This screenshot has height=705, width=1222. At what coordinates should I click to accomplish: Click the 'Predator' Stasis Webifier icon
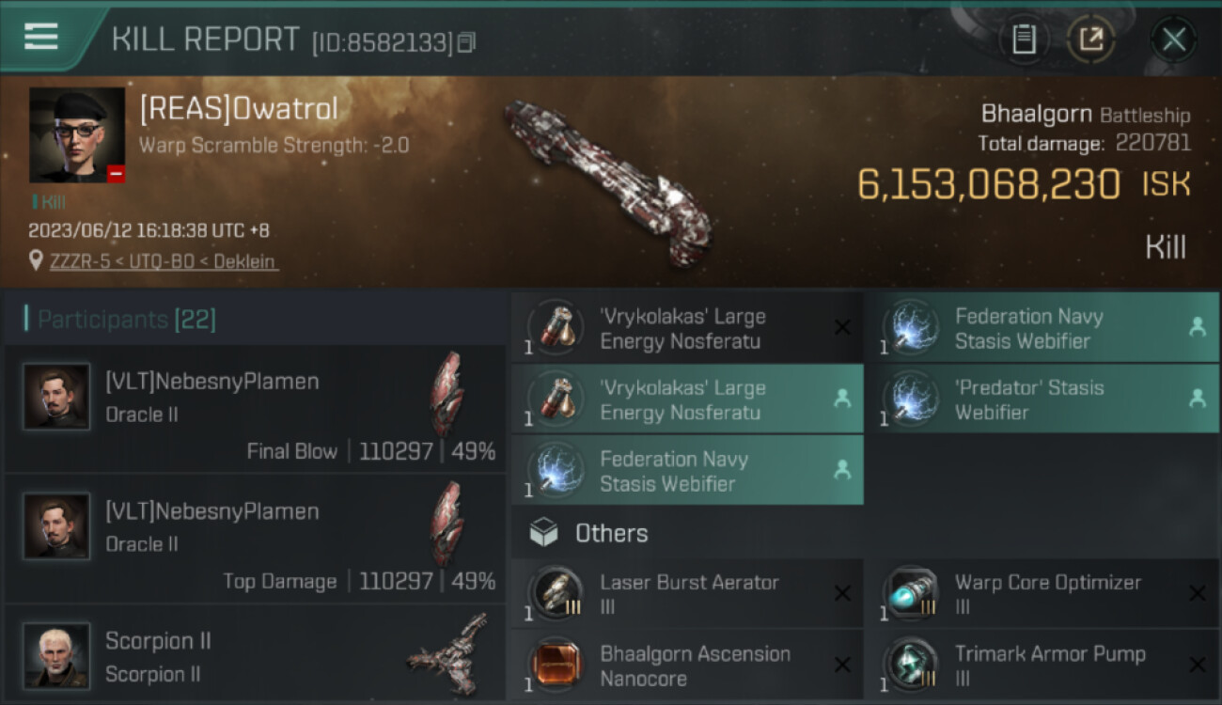(x=912, y=399)
